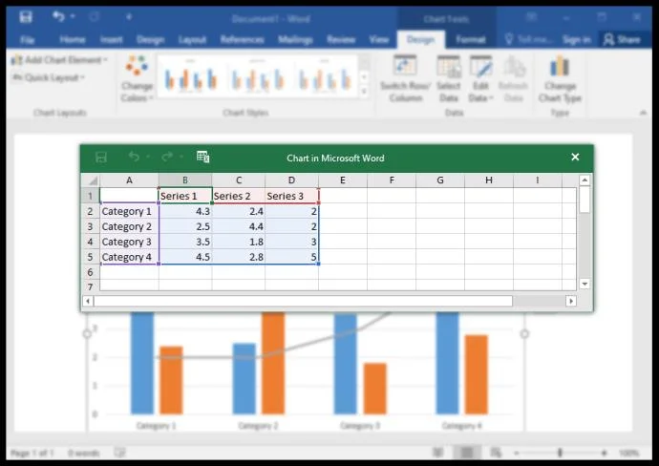Click the proofing status icon in status bar

coord(119,453)
